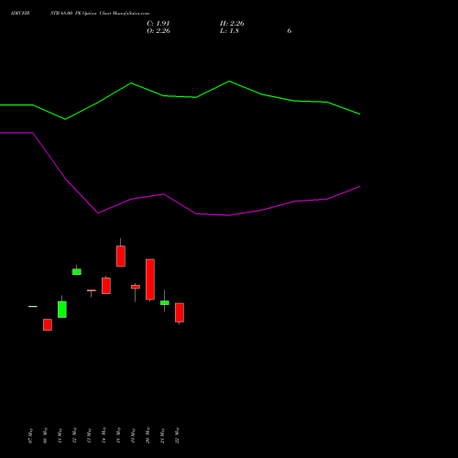Screen dimensions: 458x458
Task: Click the symbol name in the chart title
Action: pyautogui.click(x=20, y=14)
